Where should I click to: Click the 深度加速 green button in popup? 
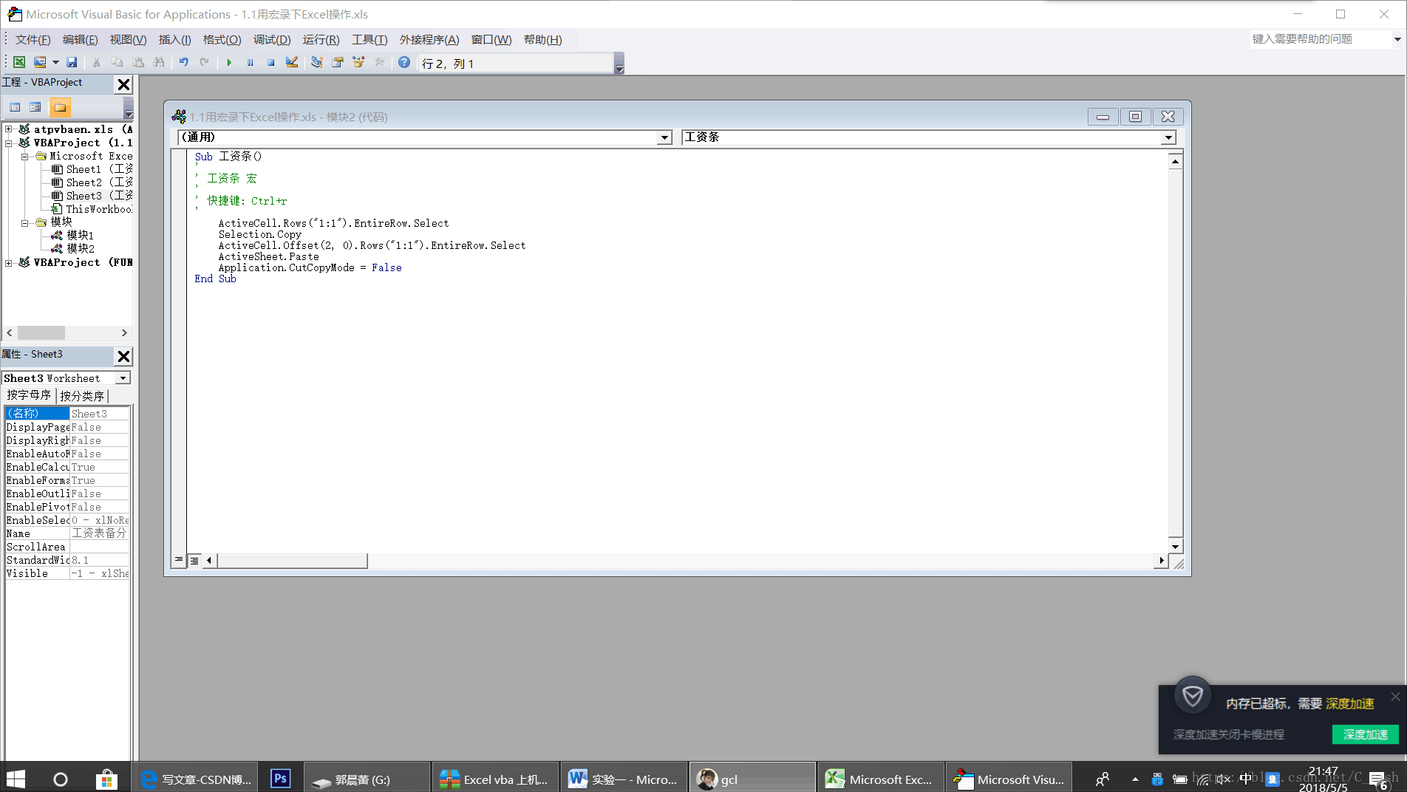click(x=1365, y=734)
